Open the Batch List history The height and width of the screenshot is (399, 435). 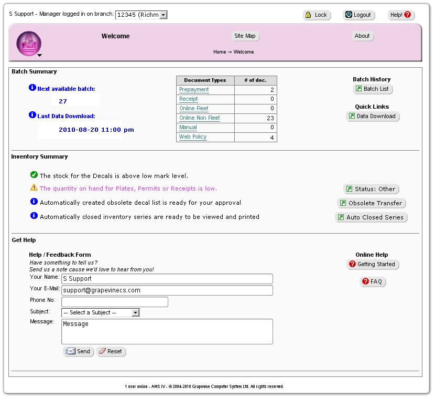click(373, 89)
